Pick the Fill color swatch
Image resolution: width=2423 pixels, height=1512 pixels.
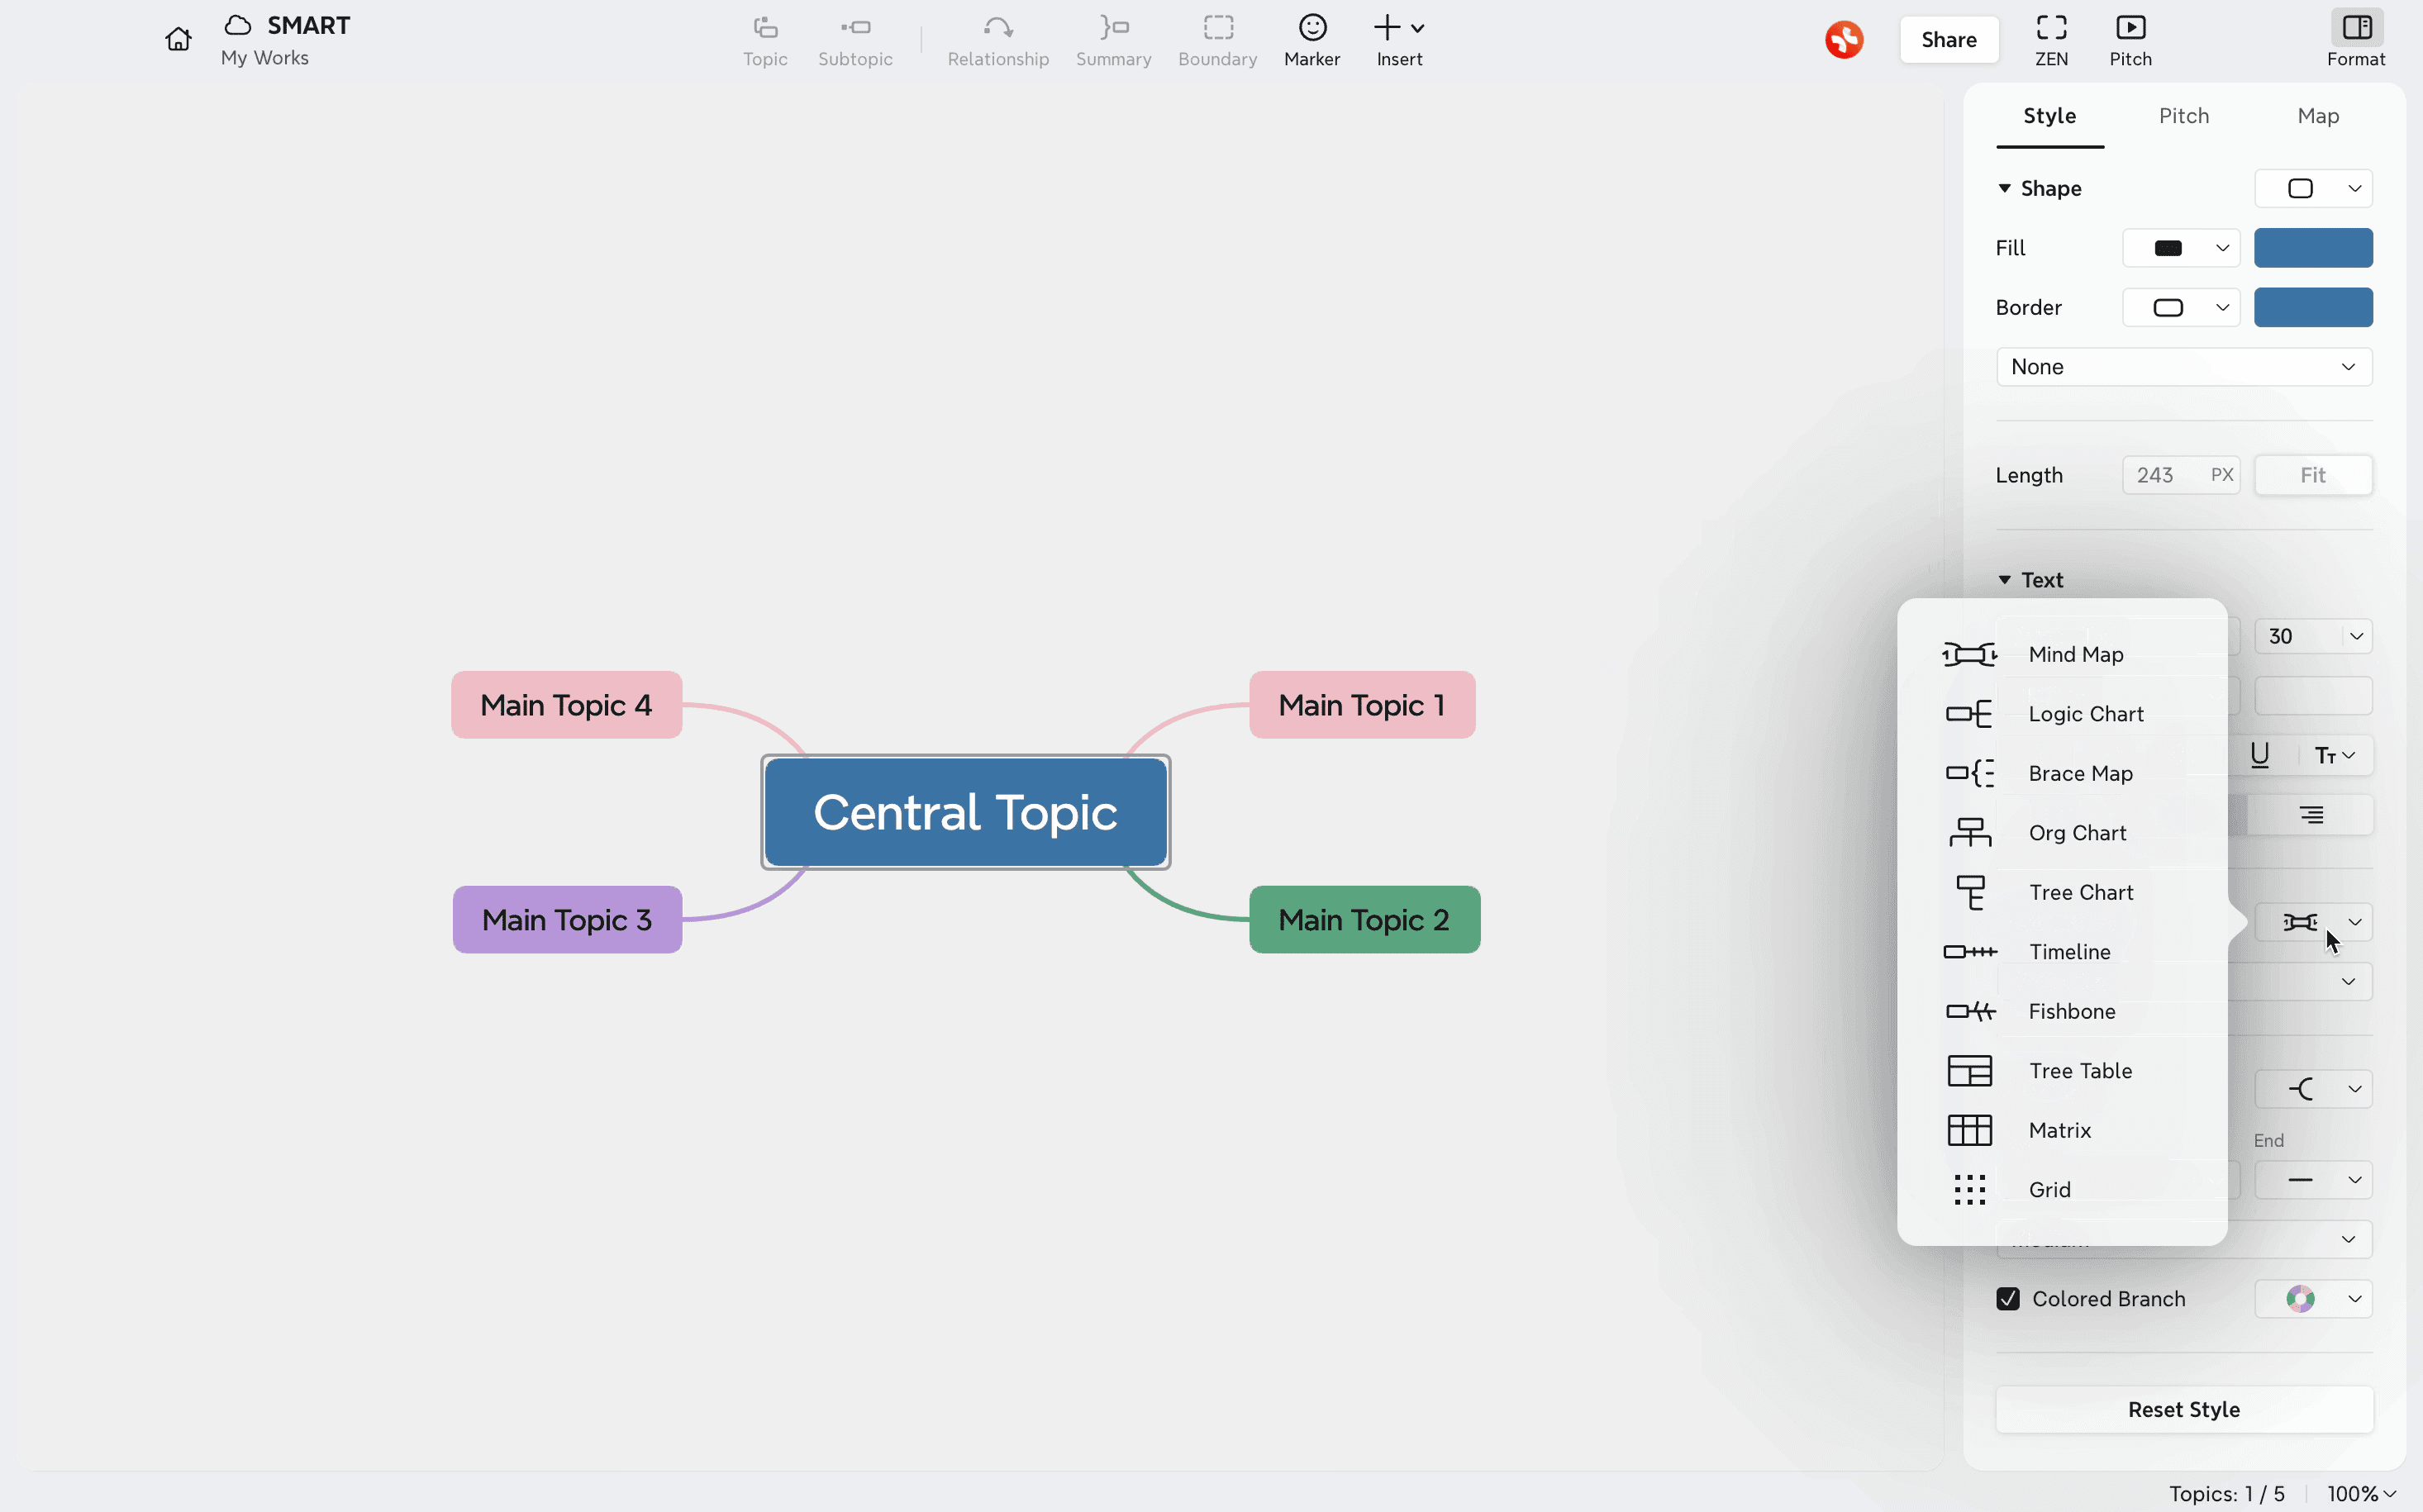point(2313,248)
